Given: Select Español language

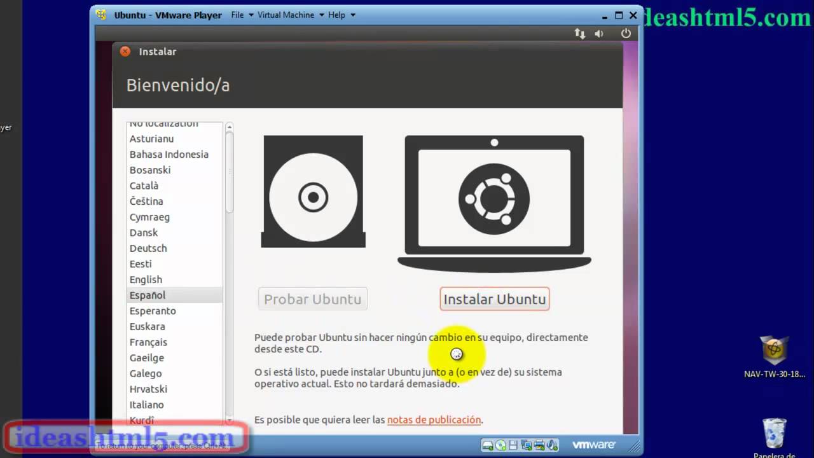Looking at the screenshot, I should (174, 295).
